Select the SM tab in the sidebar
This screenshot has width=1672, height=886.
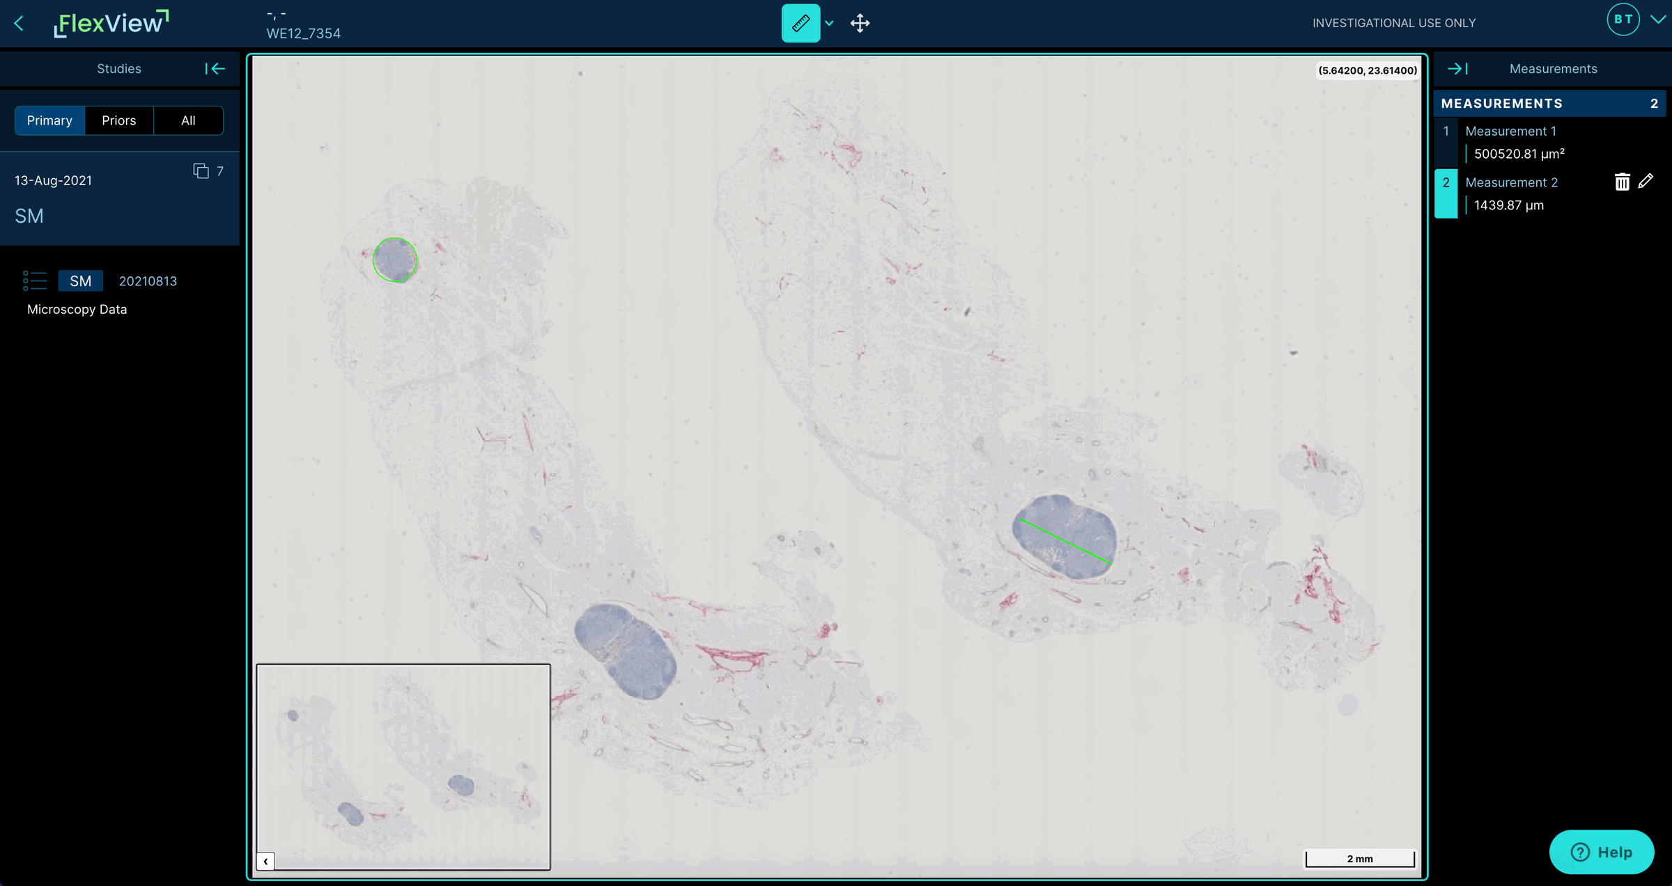pyautogui.click(x=79, y=280)
